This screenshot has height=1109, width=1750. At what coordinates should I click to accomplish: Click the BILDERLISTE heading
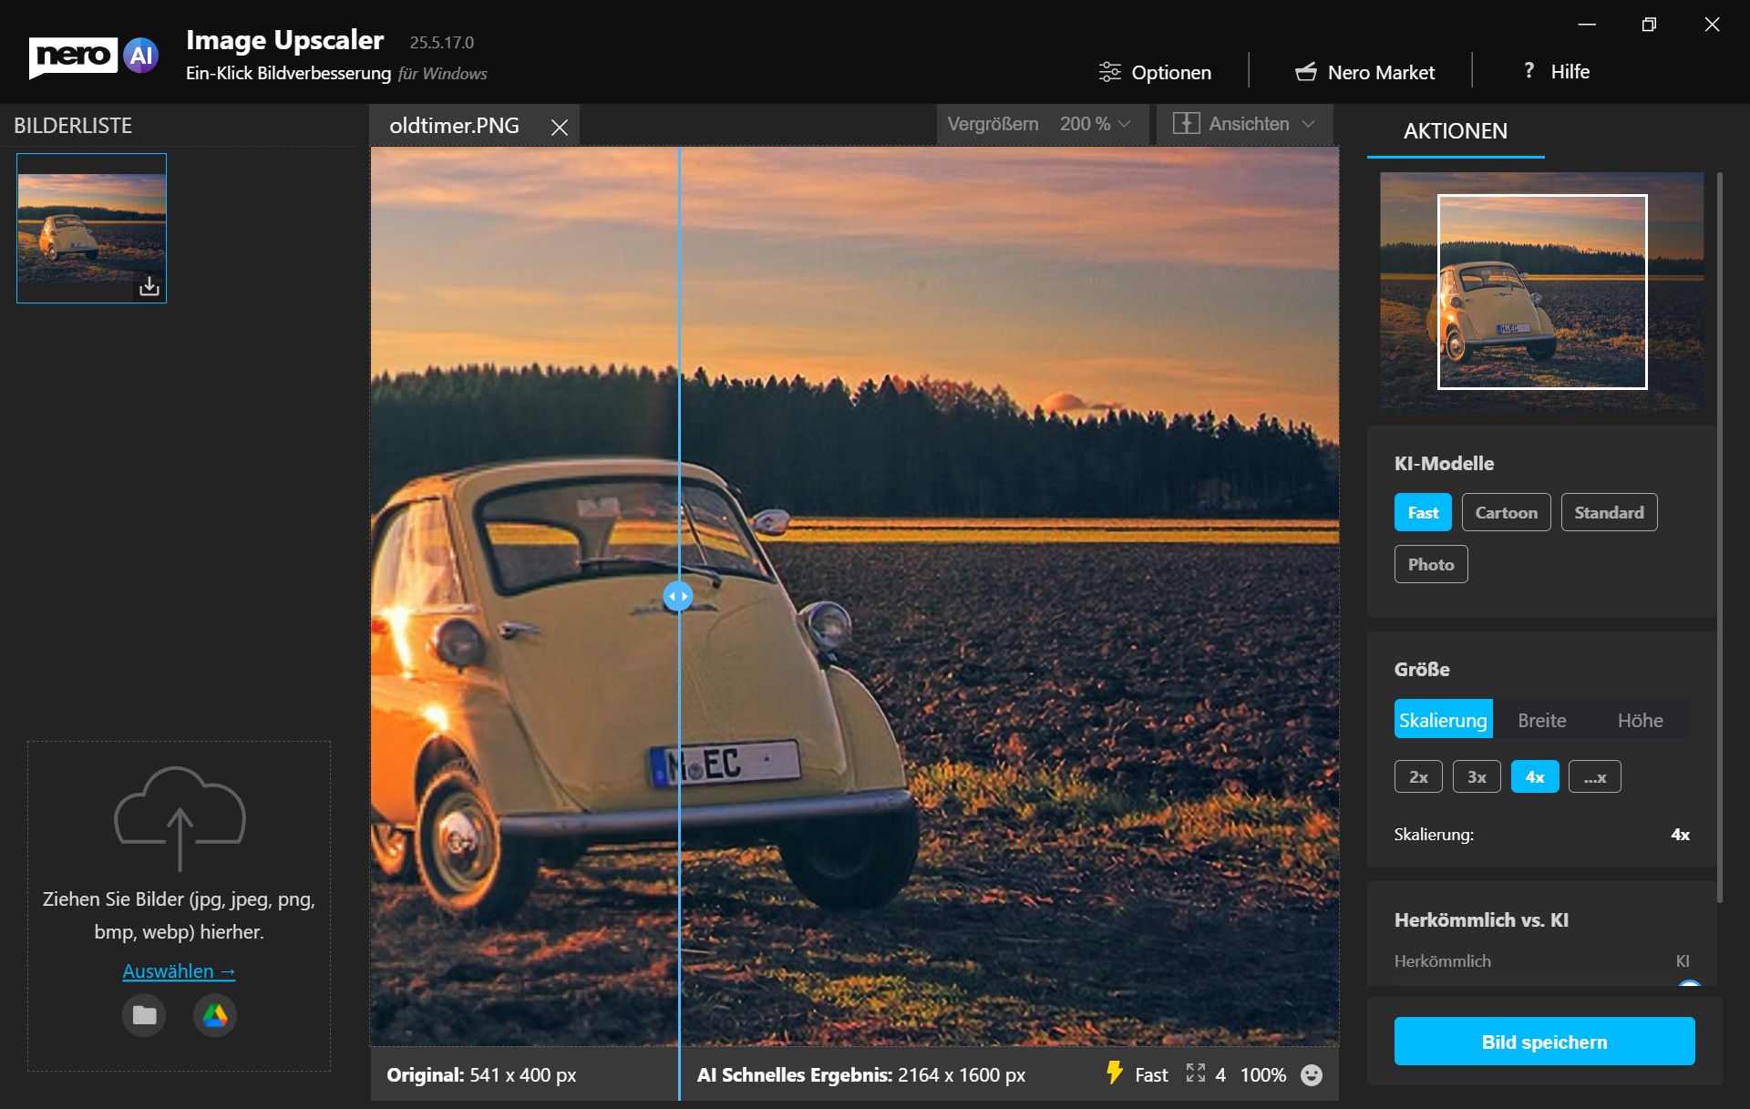pyautogui.click(x=73, y=126)
